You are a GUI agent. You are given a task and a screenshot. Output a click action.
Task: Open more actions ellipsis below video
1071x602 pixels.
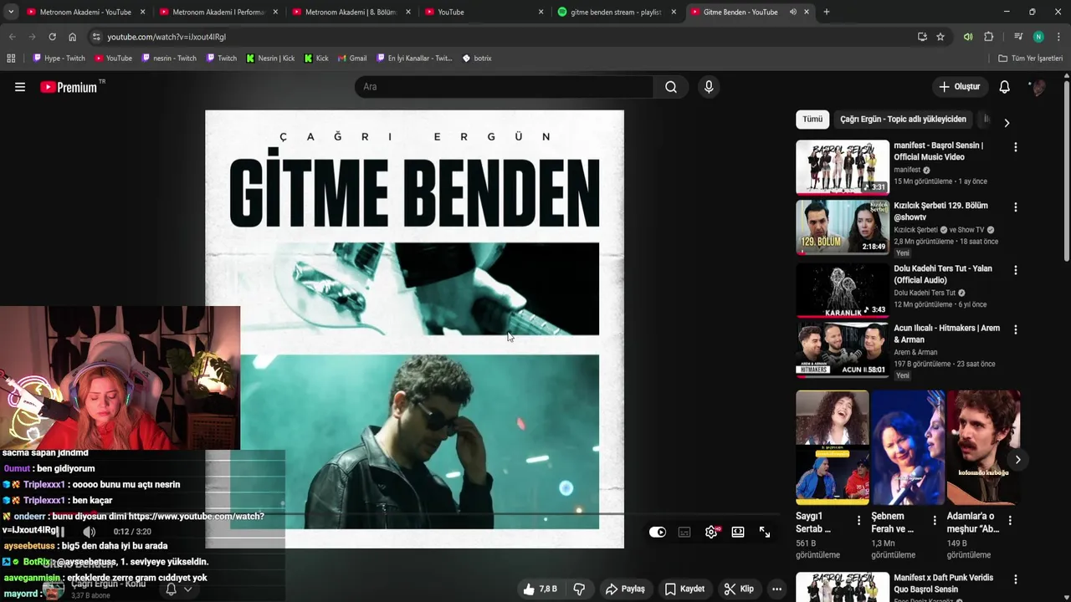(776, 589)
